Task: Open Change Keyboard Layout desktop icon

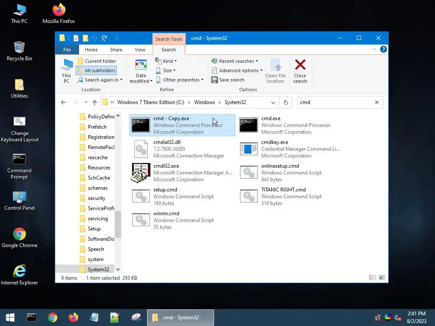Action: pyautogui.click(x=20, y=129)
